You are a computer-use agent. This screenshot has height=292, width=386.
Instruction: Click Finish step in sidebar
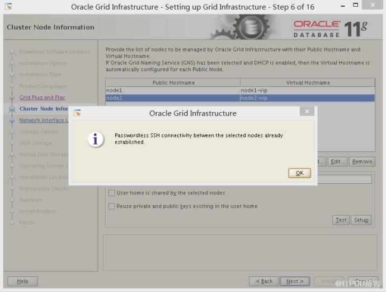(x=27, y=223)
